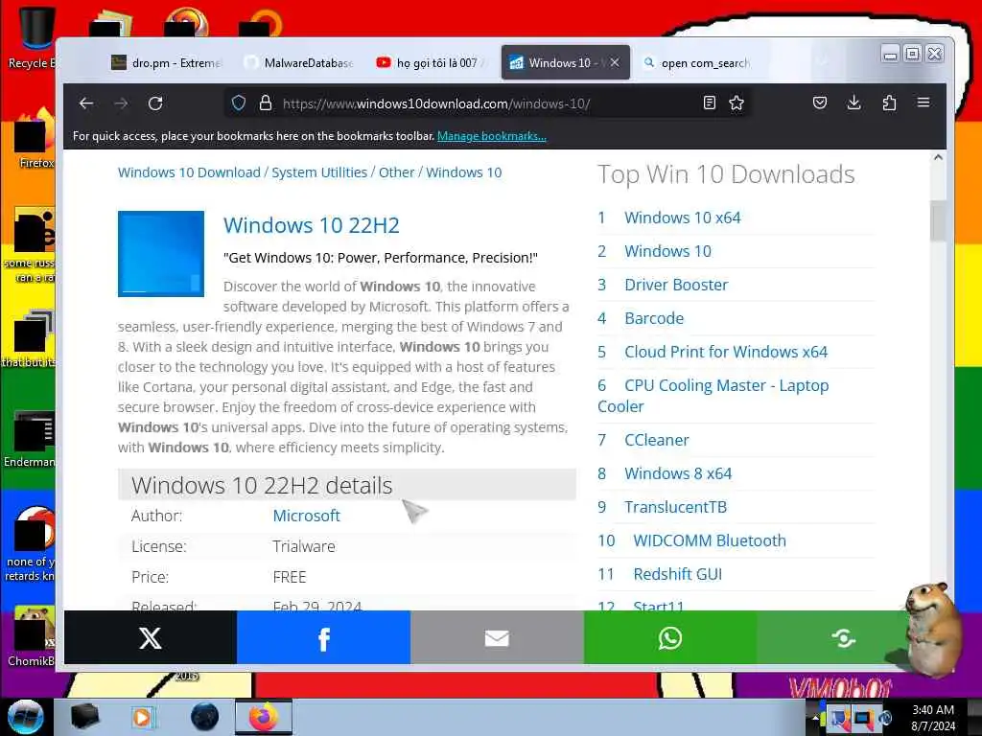Open Driver Booster link
This screenshot has width=982, height=736.
tap(676, 285)
